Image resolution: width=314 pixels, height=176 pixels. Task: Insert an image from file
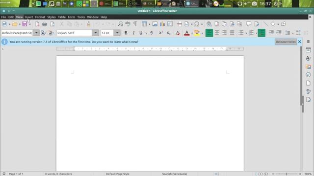pos(155,24)
